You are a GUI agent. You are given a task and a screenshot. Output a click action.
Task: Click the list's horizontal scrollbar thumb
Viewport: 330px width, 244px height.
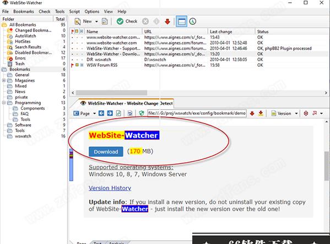coord(111,93)
